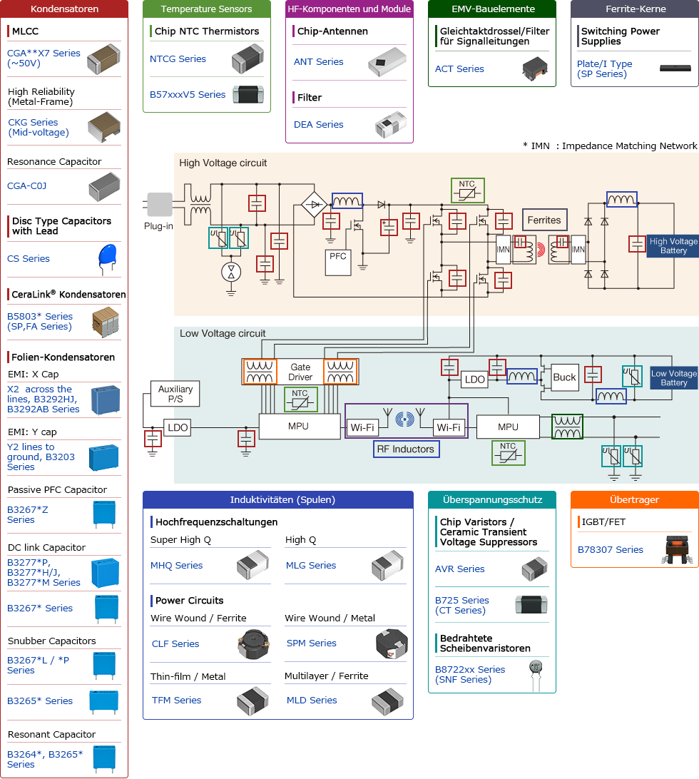Click the B78307 Series transformer image
This screenshot has height=779, width=699.
point(674,550)
